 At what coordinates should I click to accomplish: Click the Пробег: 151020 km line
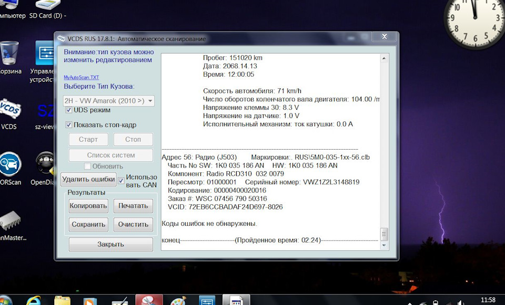click(233, 58)
